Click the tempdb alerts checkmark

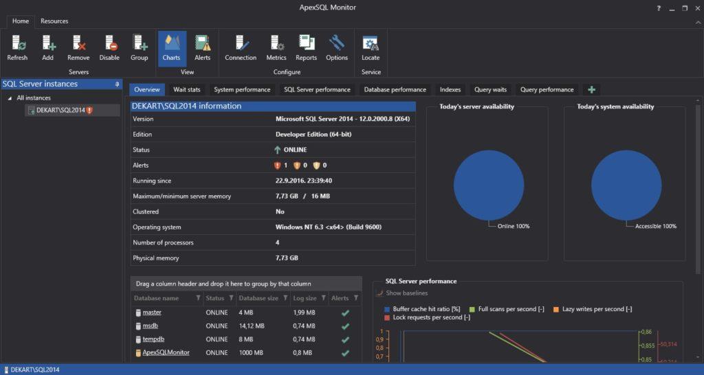click(x=345, y=339)
